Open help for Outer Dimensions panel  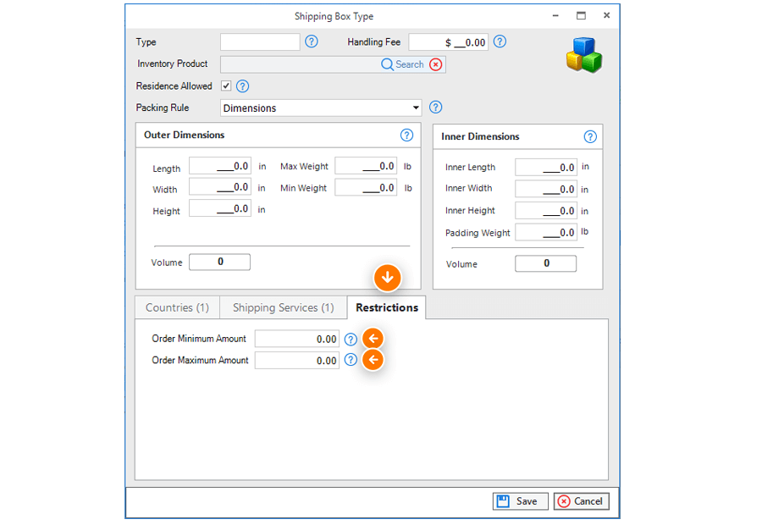tap(406, 135)
